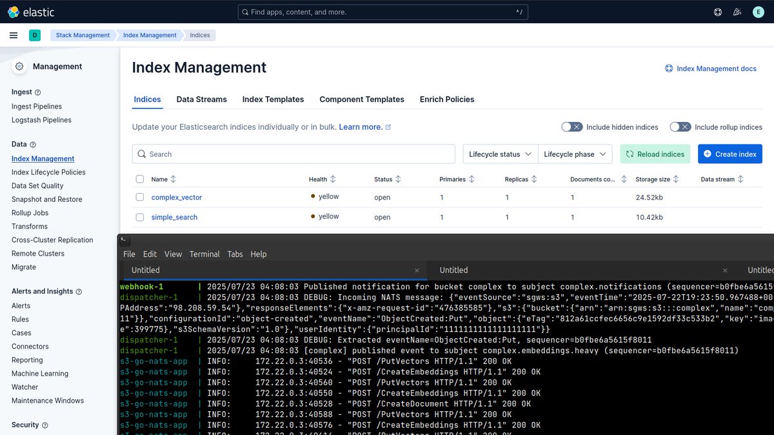Screen dimensions: 774x435
Task: Open Ingest Pipelines in sidebar
Action: 37,106
